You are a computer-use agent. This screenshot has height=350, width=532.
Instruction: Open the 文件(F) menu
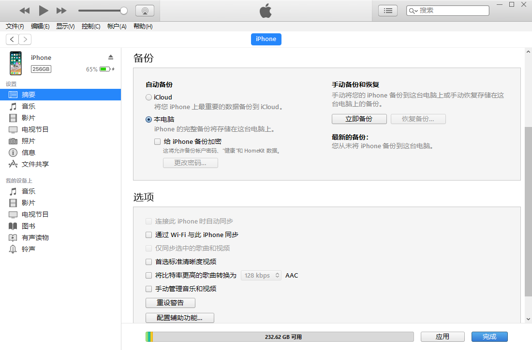point(15,27)
